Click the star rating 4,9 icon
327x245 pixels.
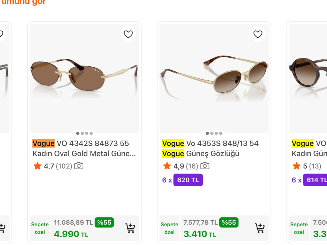pyautogui.click(x=167, y=166)
